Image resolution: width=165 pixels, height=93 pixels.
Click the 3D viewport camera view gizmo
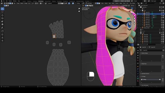[x=134, y=21]
